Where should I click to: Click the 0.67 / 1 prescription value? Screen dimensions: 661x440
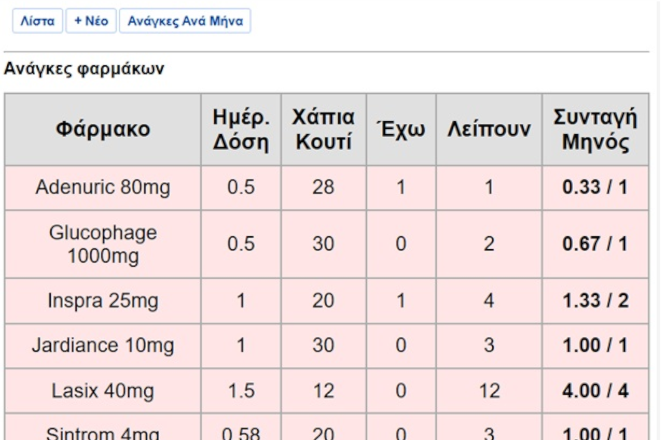(x=595, y=244)
